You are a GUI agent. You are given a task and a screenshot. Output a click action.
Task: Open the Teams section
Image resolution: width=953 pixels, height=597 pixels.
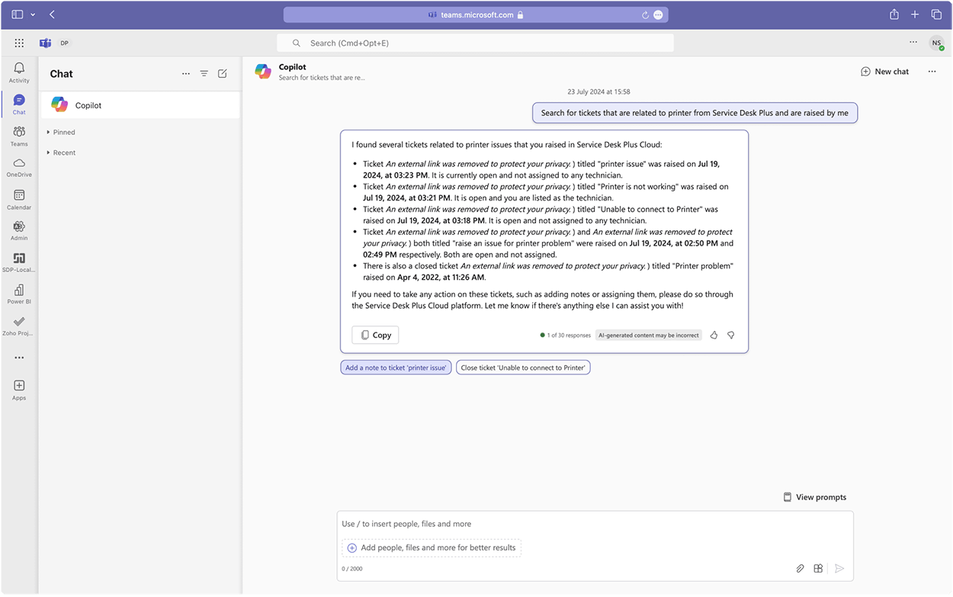pyautogui.click(x=19, y=136)
